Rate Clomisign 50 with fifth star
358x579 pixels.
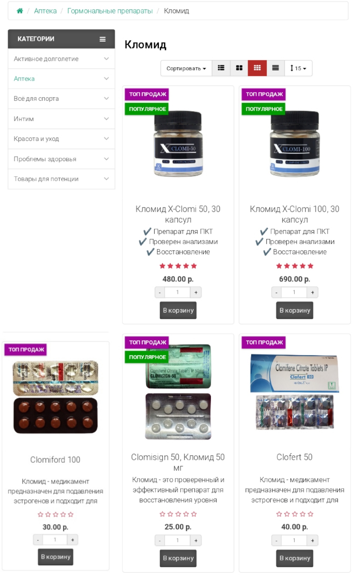click(194, 514)
